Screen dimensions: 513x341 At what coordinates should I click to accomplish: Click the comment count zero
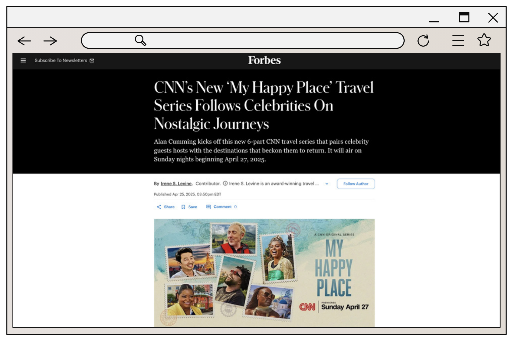235,207
